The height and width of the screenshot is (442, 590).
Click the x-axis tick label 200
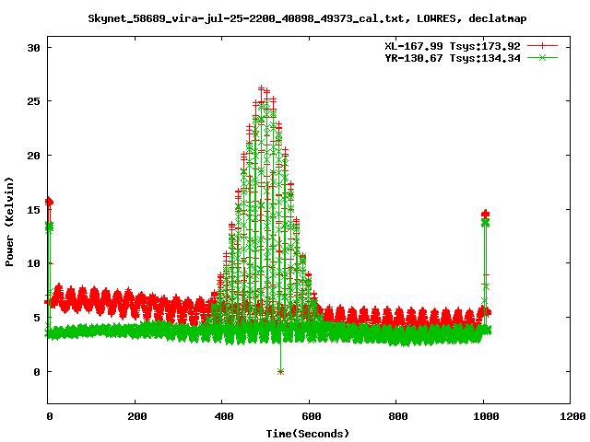137,416
